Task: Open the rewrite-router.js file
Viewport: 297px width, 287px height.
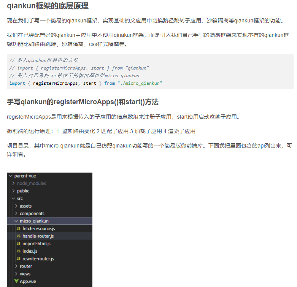Action: click(38, 258)
